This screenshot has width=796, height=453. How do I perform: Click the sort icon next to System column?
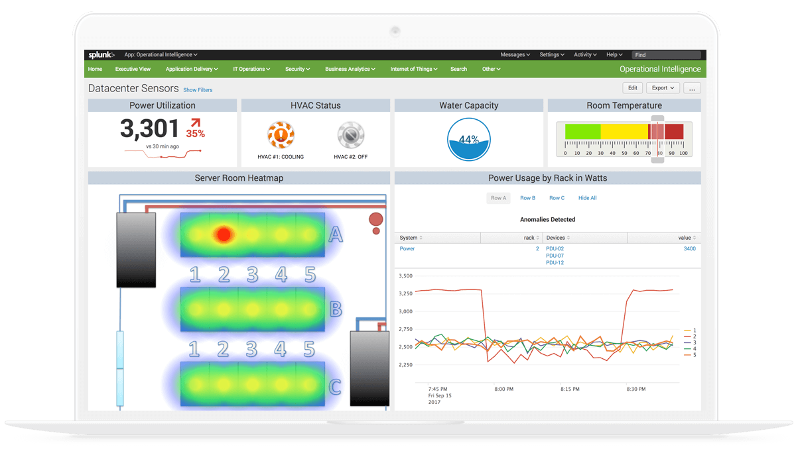[x=421, y=238]
